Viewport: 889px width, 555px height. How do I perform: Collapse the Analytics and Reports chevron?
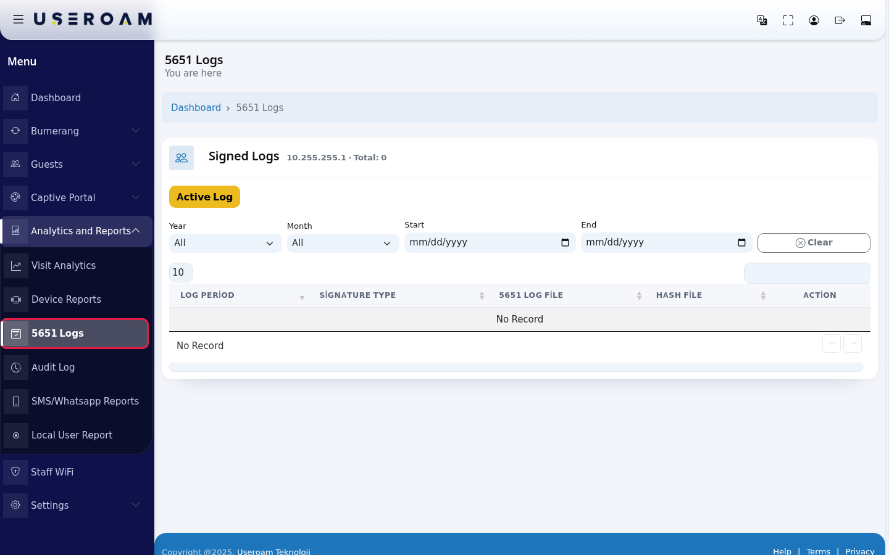tap(136, 231)
